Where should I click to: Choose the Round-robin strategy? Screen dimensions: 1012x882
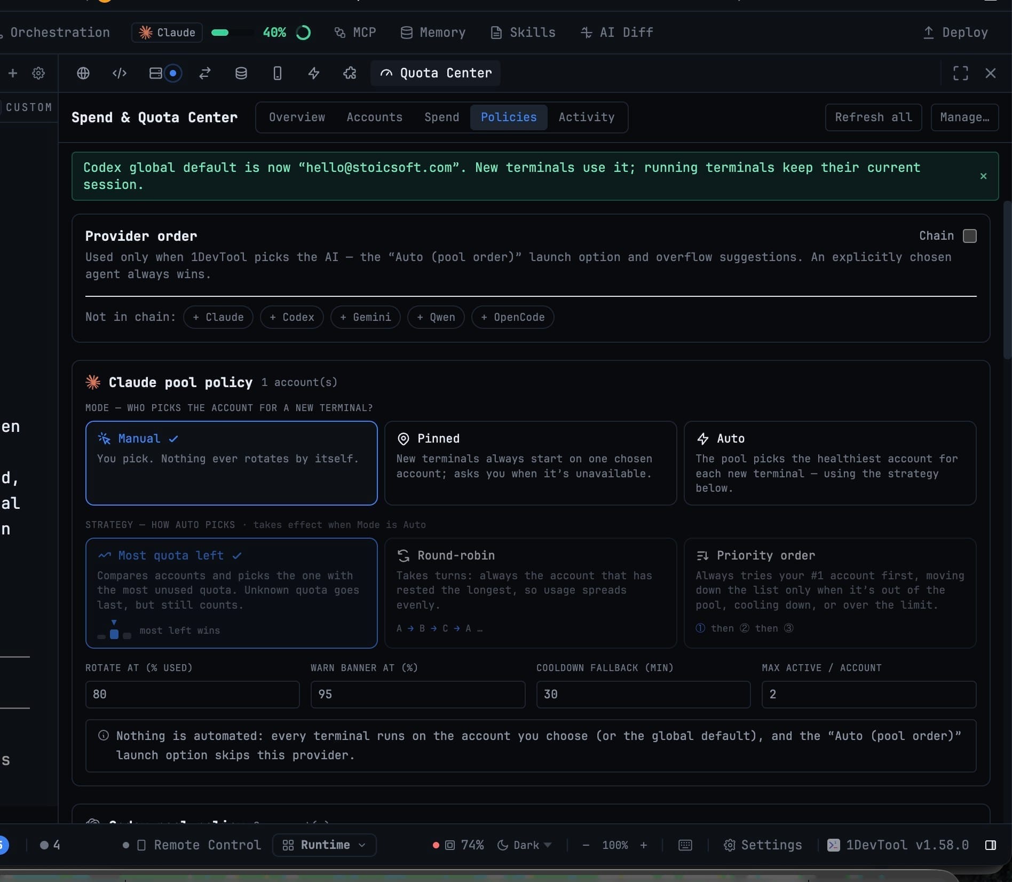[x=531, y=593]
